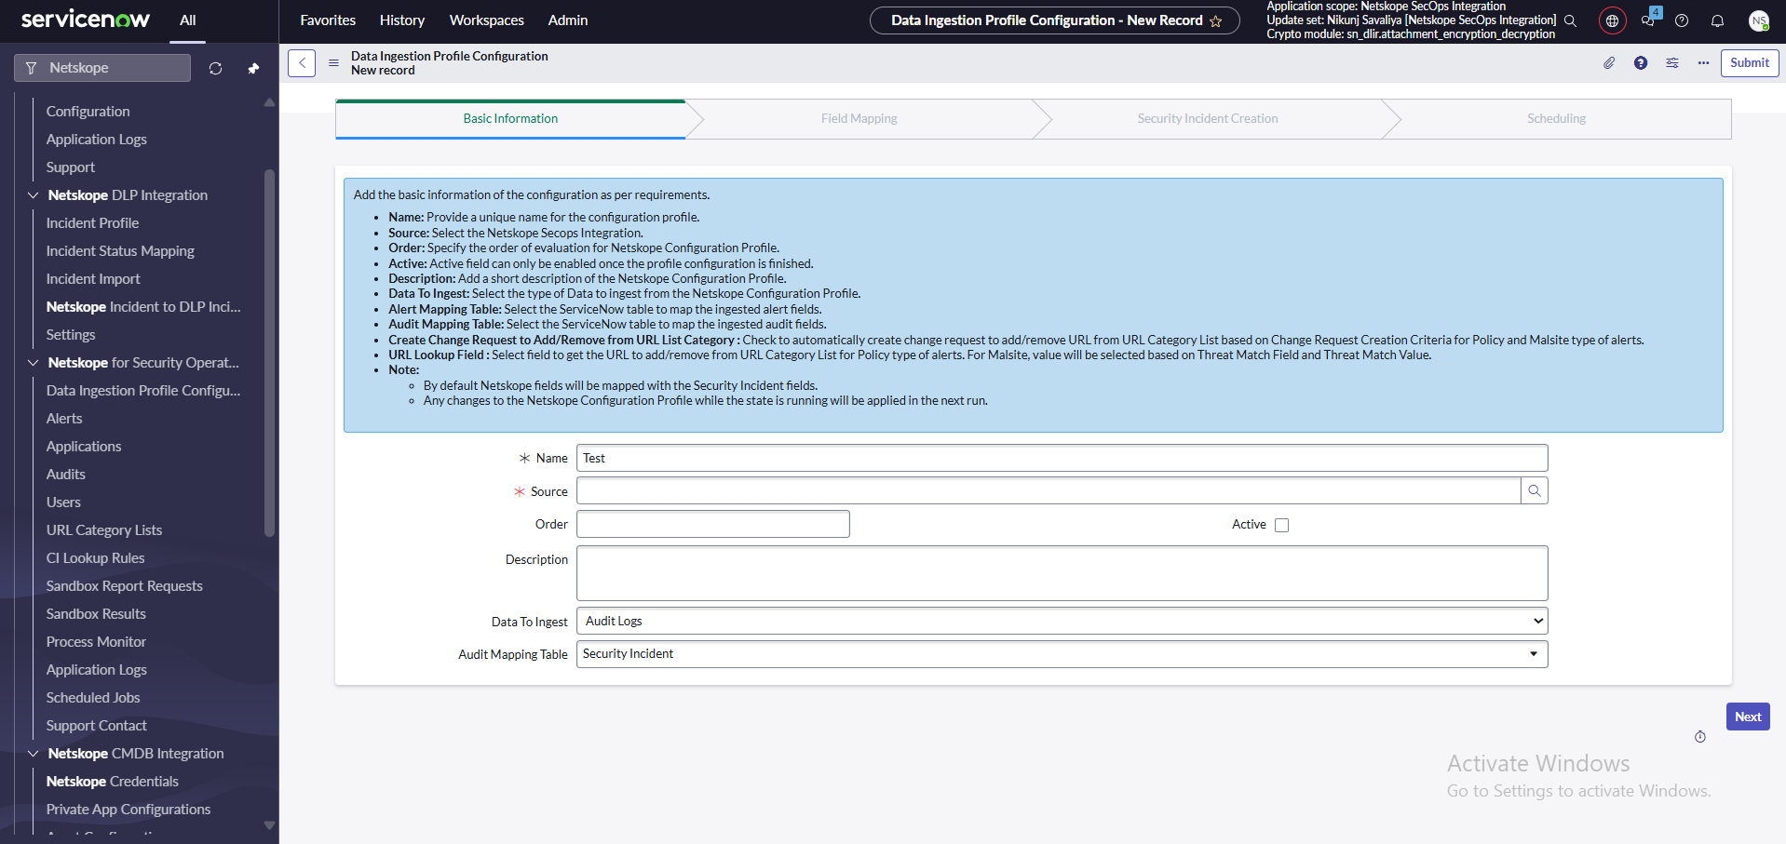Screen dimensions: 1786x844
Task: Switch to the Field Mapping step
Action: tap(859, 119)
